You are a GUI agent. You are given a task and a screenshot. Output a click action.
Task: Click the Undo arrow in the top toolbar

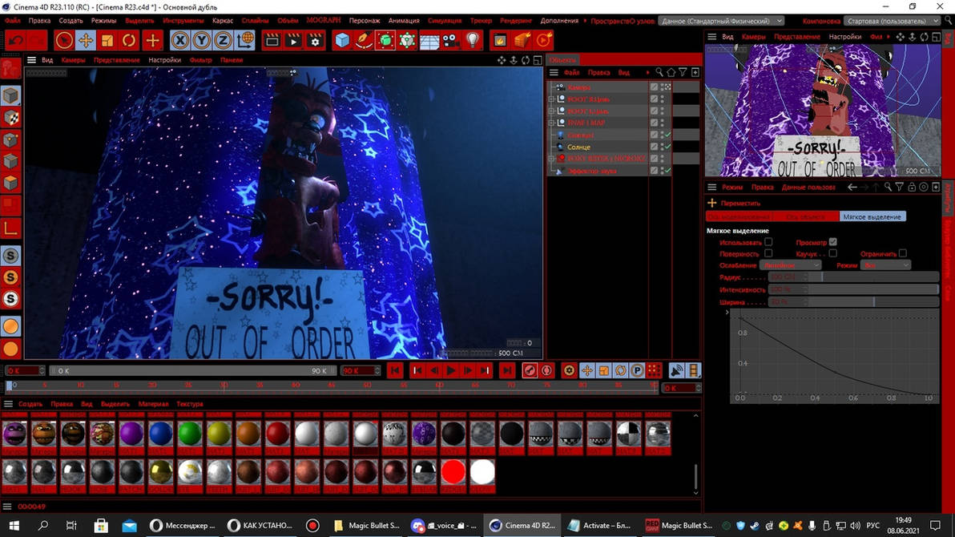pos(16,41)
